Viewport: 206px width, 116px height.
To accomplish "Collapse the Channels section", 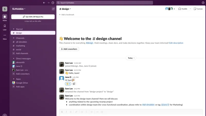I will (x=14, y=38).
